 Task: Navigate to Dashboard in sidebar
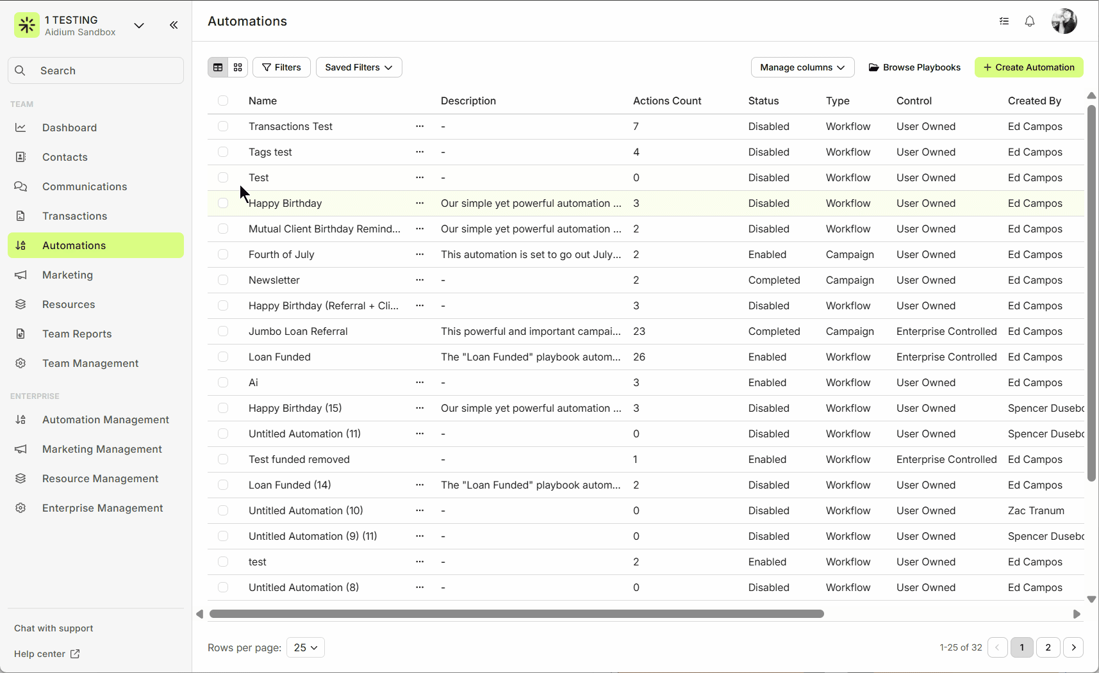(x=69, y=127)
